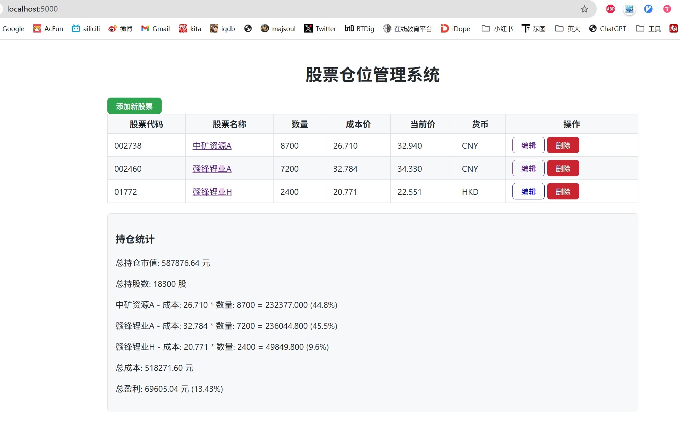Expand the 小红书 bookmark folder
The image size is (680, 424).
497,29
